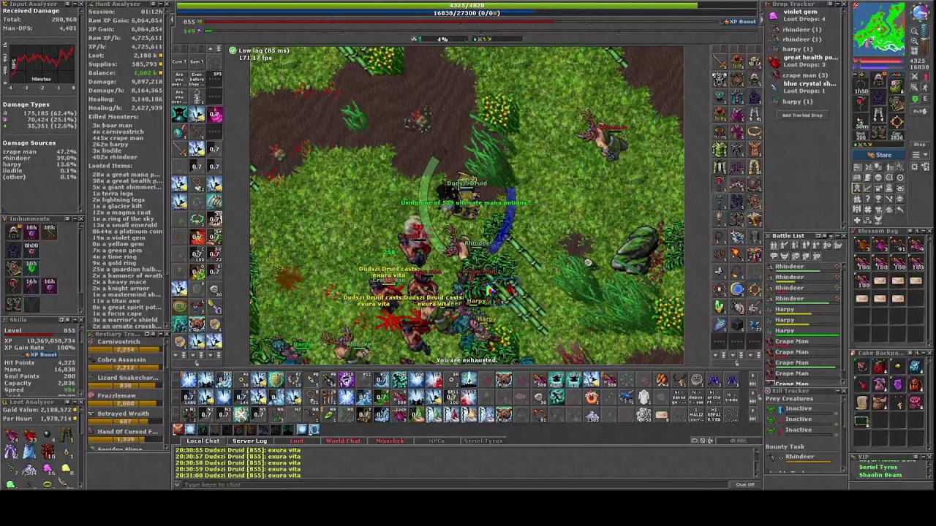
Task: Switch to Loot chat tab
Action: point(296,441)
